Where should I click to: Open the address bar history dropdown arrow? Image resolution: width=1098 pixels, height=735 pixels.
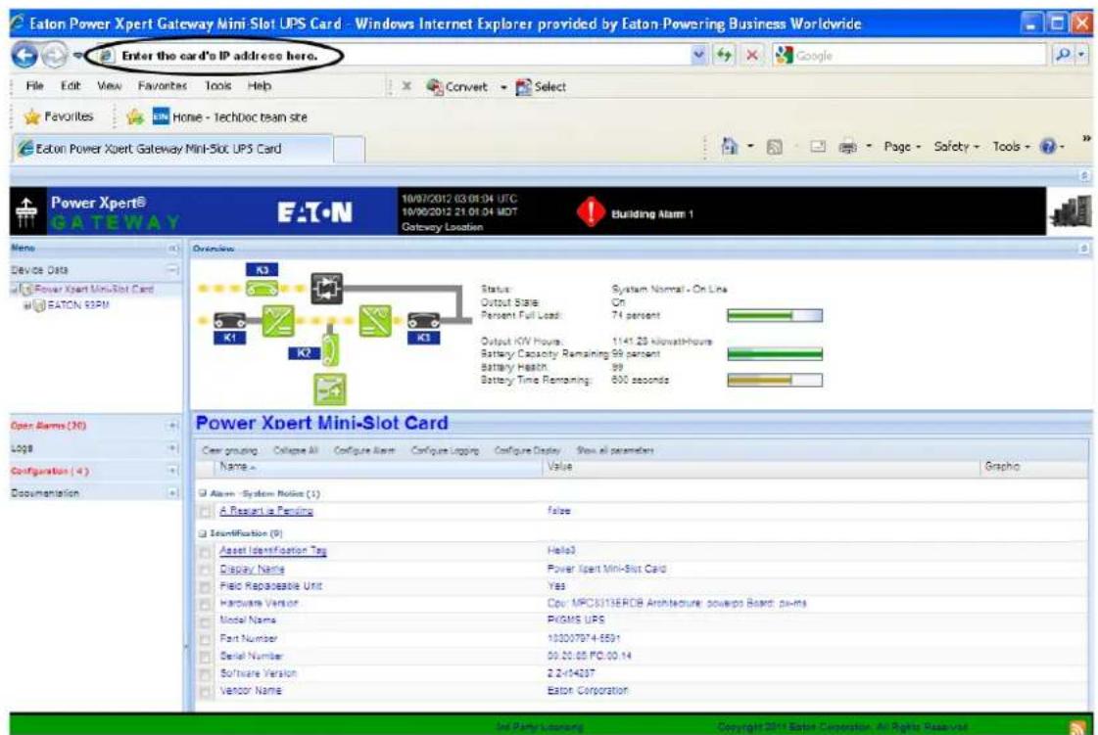[698, 55]
